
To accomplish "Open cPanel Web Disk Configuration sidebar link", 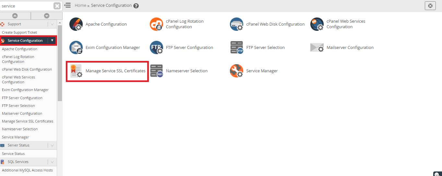I will pyautogui.click(x=27, y=70).
